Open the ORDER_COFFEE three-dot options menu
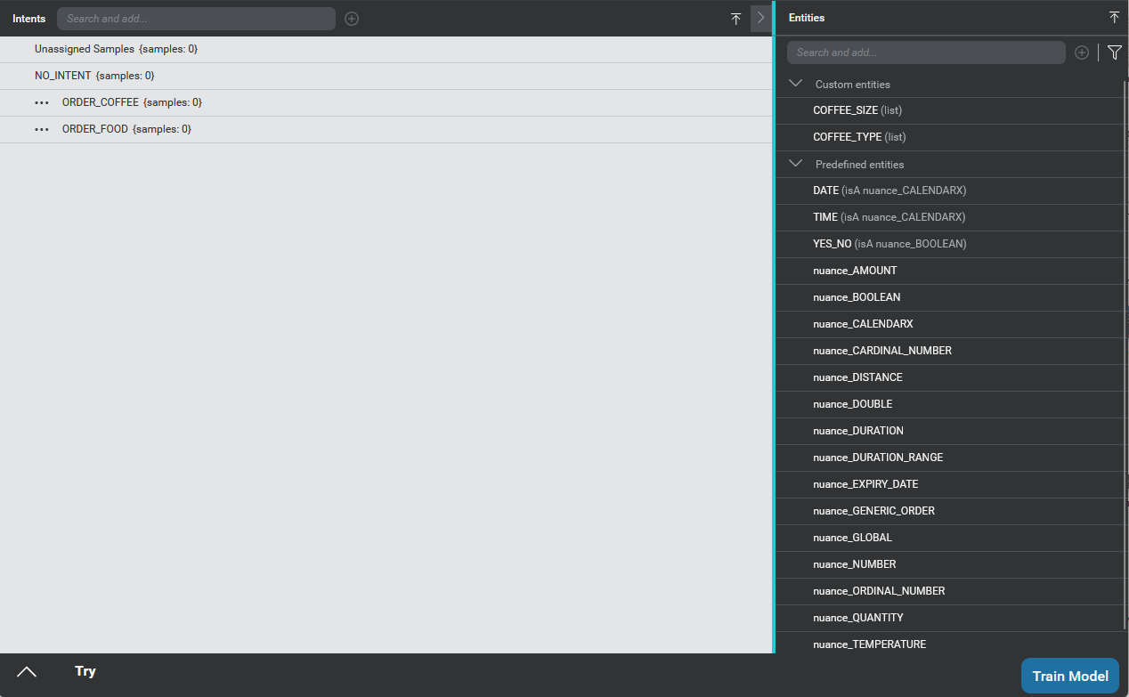Screen dimensions: 1129x697 point(42,103)
